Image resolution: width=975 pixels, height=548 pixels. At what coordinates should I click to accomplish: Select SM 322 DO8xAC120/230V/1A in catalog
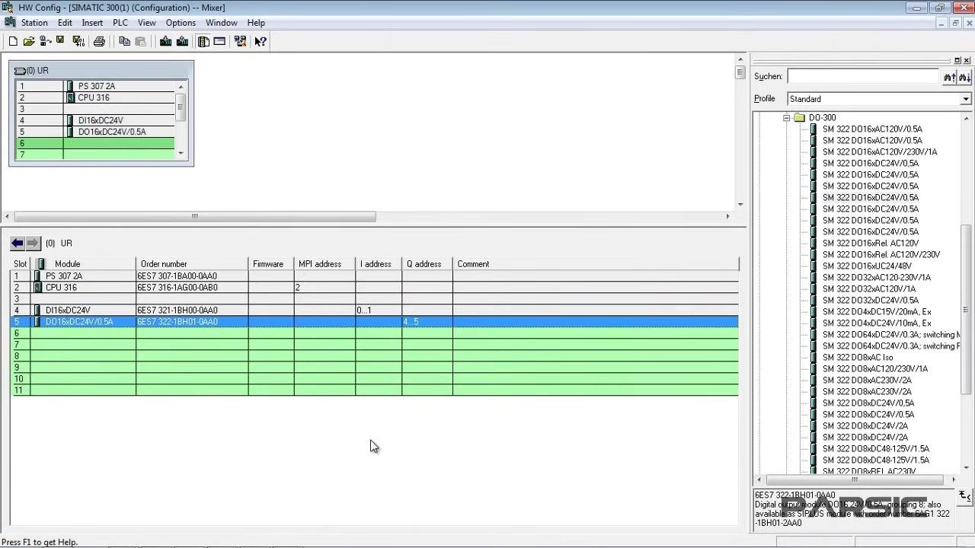point(875,368)
